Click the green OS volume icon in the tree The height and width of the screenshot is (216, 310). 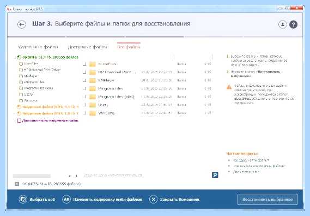19,58
